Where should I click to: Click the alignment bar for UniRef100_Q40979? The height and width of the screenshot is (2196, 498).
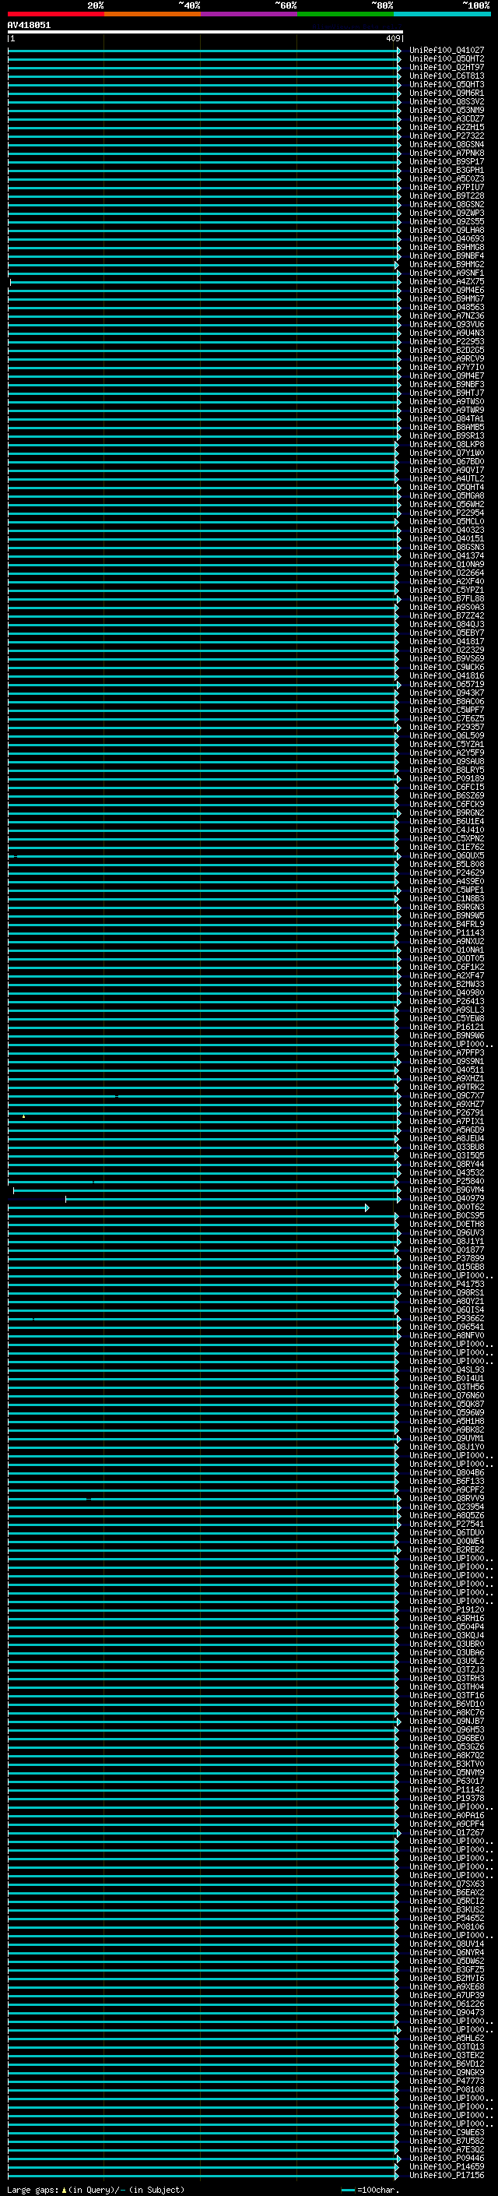232,1199
